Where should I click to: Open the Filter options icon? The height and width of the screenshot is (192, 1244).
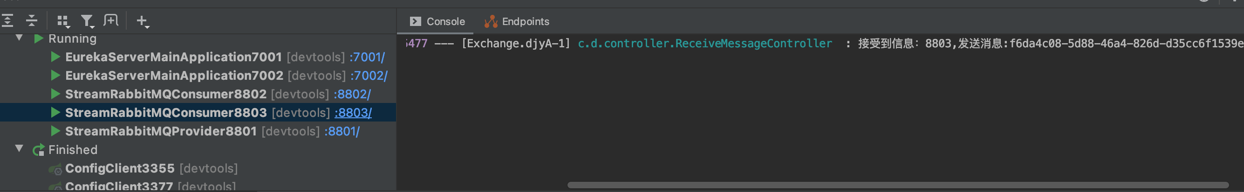(x=88, y=21)
